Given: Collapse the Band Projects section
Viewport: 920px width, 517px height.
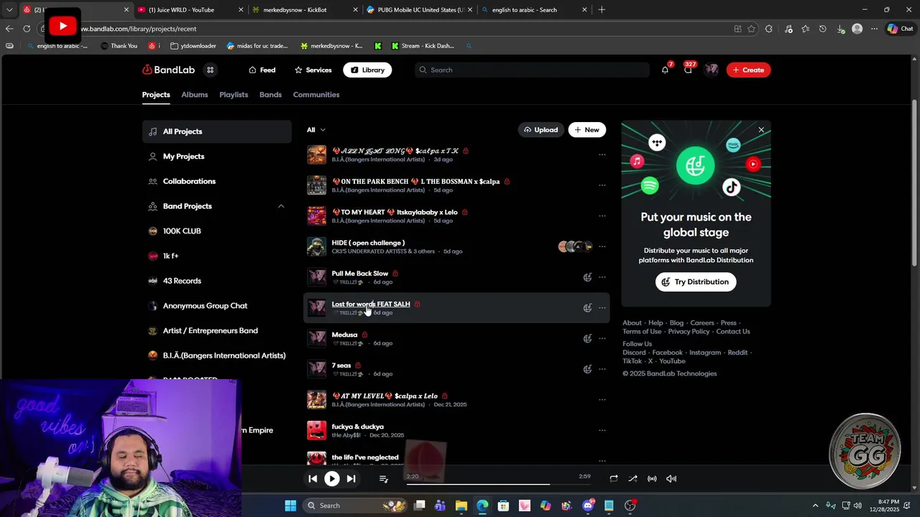Looking at the screenshot, I should (281, 206).
